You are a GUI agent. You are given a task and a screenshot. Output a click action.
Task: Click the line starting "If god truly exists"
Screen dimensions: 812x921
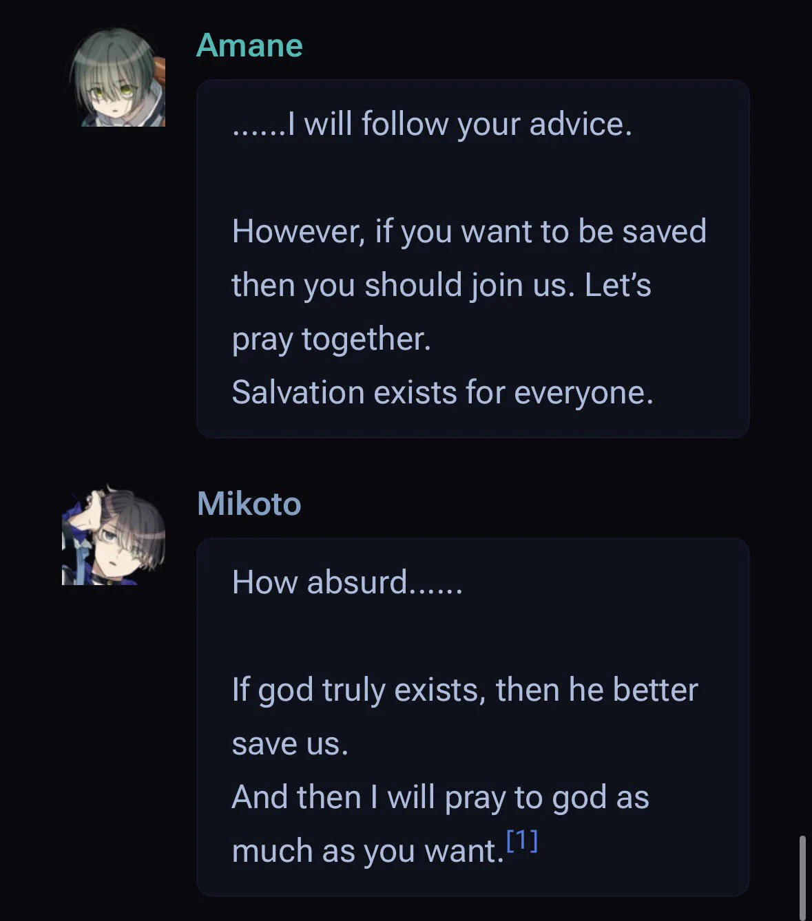(465, 690)
